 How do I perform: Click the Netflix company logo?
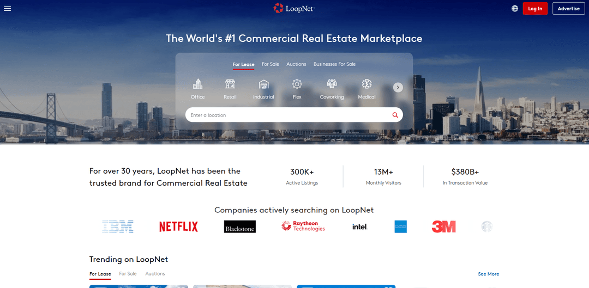(178, 226)
